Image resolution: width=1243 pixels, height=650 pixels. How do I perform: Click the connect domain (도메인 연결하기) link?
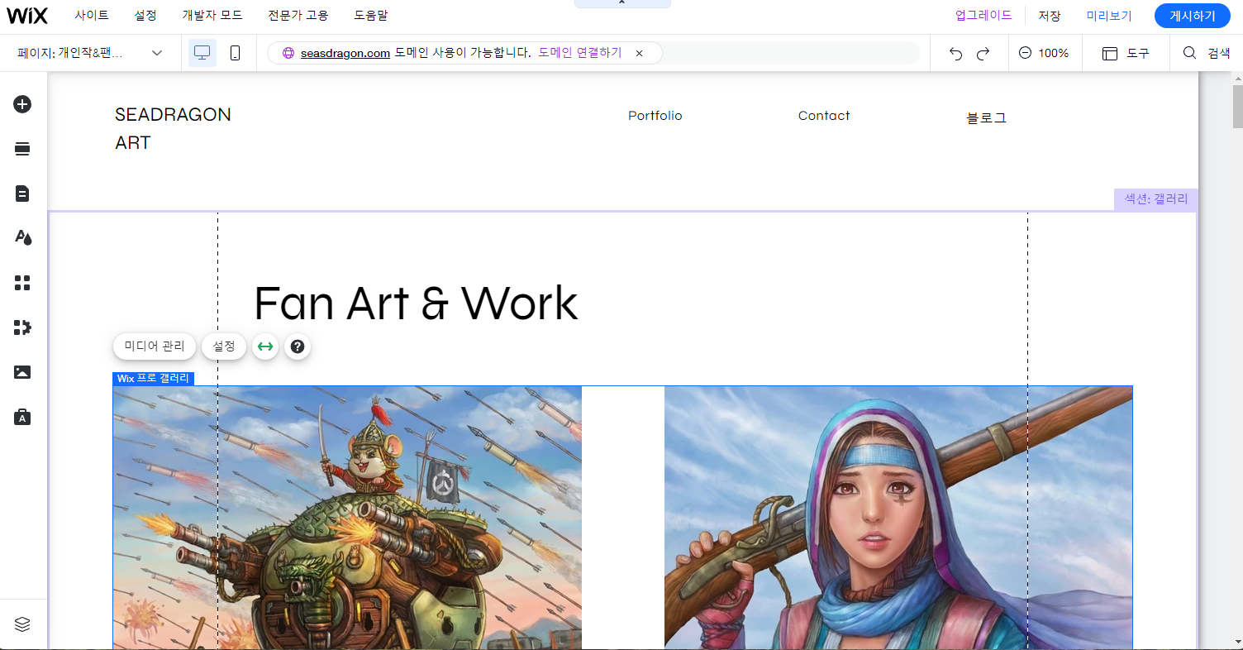point(580,53)
